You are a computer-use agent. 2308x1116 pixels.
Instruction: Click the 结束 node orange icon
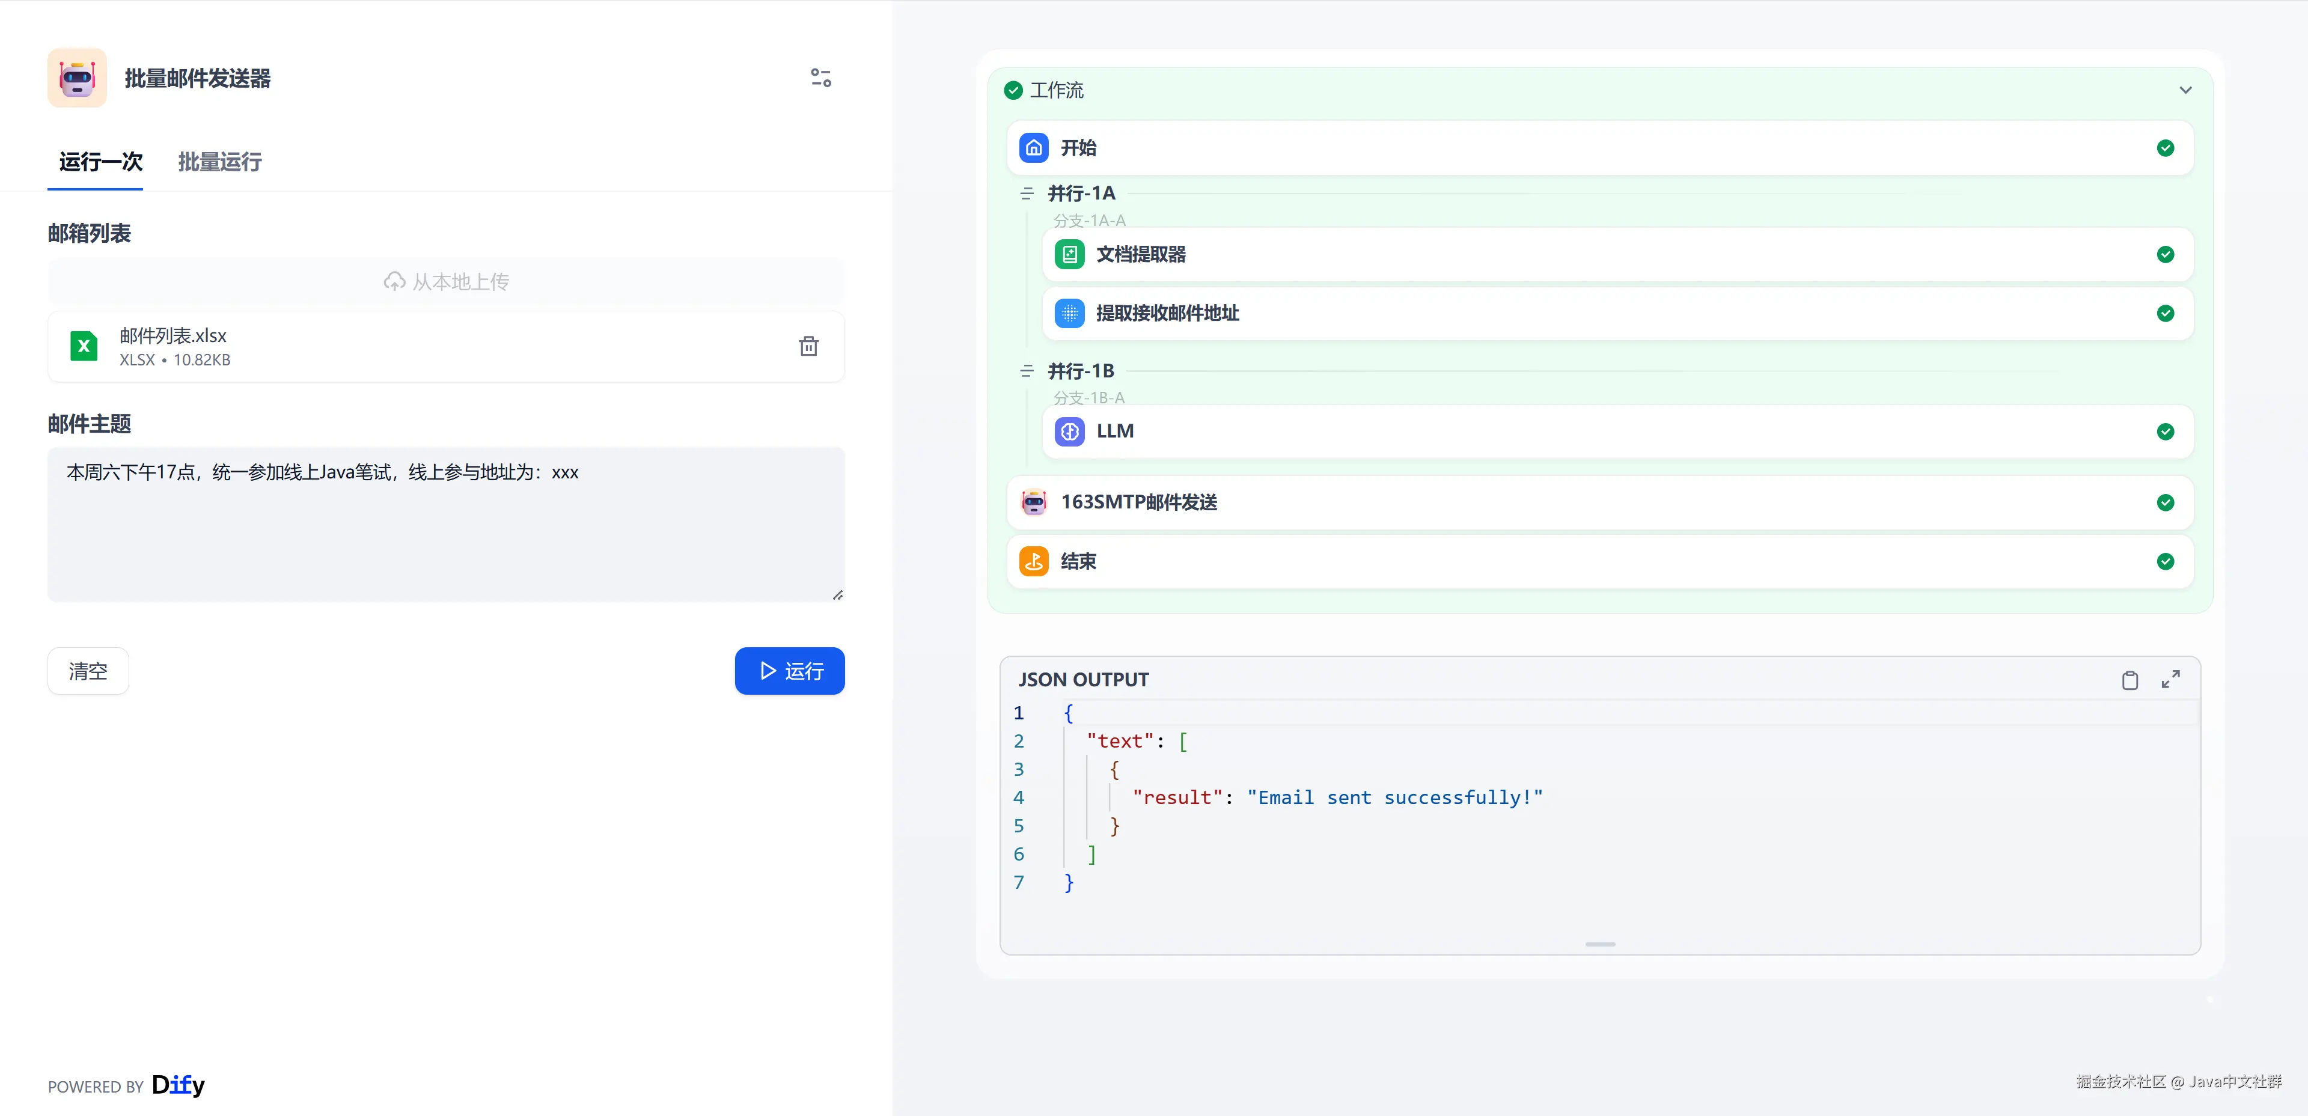(x=1033, y=561)
